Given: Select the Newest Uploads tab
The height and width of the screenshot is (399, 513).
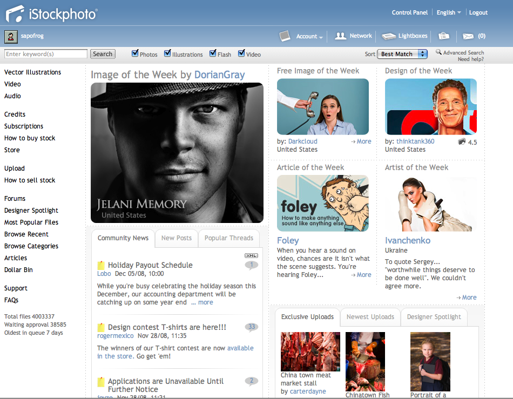Looking at the screenshot, I should [370, 317].
